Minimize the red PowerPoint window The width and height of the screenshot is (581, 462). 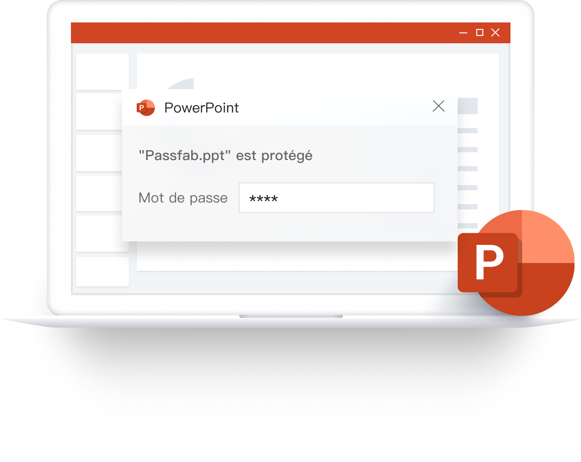coord(463,33)
